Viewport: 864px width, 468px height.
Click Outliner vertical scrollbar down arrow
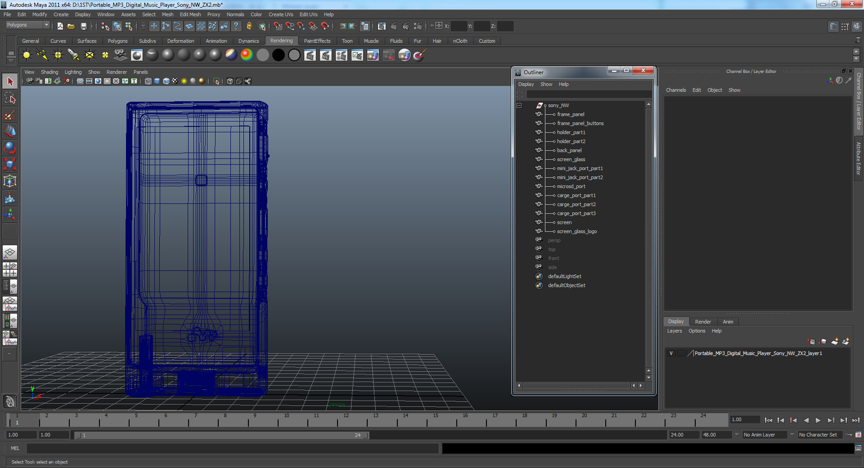(x=648, y=378)
